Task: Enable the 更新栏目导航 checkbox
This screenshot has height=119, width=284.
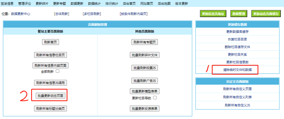Action: click(155, 98)
